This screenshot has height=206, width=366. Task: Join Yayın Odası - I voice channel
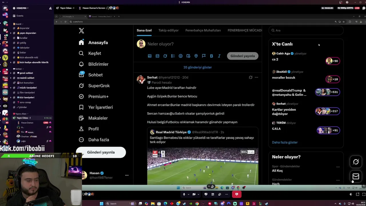tap(23, 118)
